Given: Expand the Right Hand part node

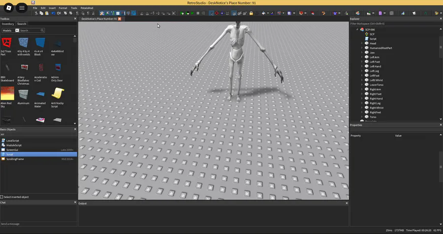Looking at the screenshot, I should tap(362, 99).
